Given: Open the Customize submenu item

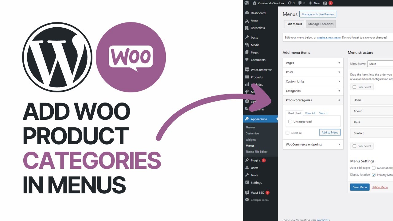Looking at the screenshot, I should tap(252, 134).
